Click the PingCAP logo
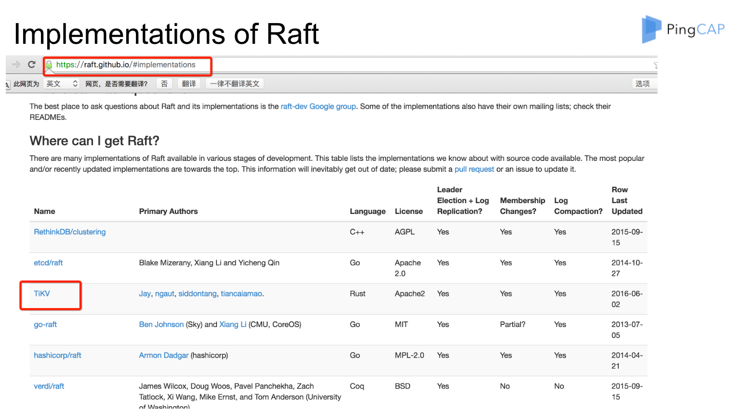This screenshot has width=744, height=415. click(683, 29)
